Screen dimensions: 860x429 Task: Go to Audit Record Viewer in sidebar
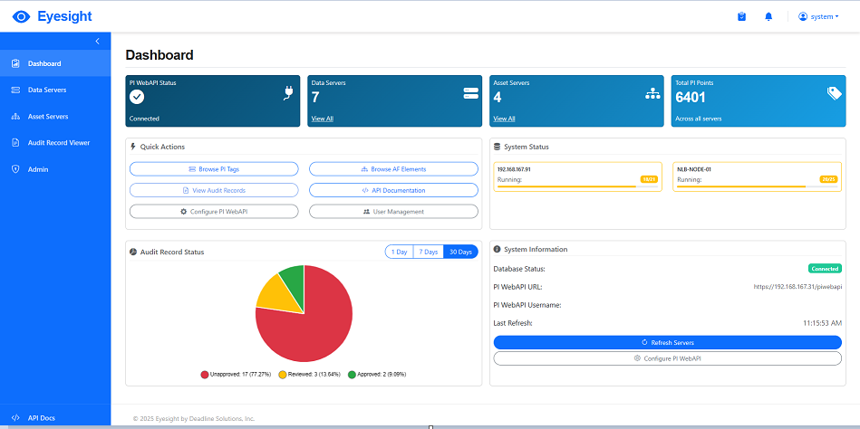click(58, 142)
